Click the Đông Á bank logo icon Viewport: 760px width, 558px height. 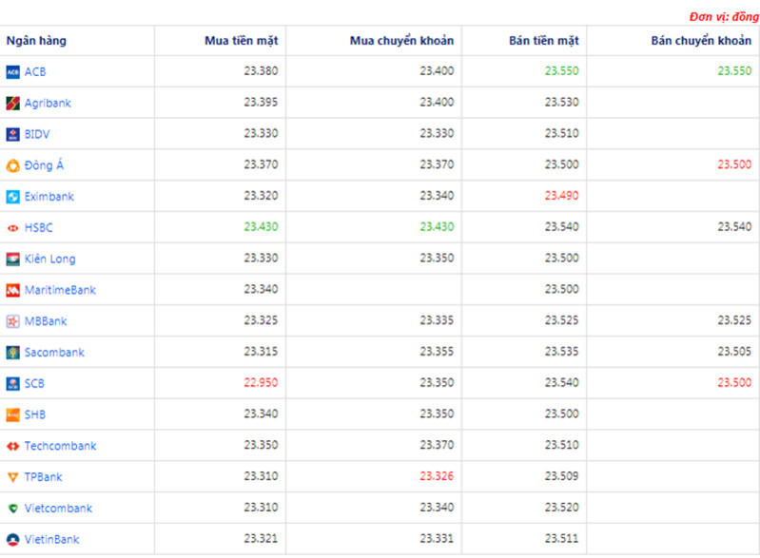tap(12, 165)
